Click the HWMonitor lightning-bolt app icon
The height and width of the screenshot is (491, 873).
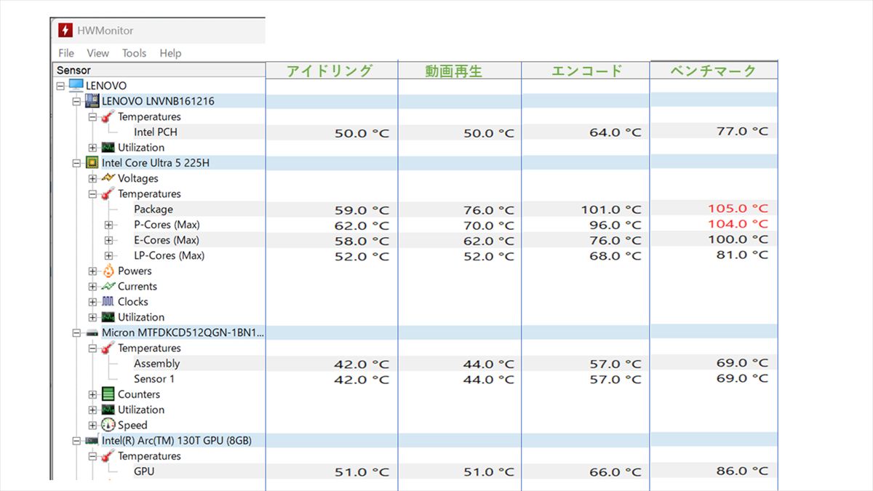tap(65, 31)
